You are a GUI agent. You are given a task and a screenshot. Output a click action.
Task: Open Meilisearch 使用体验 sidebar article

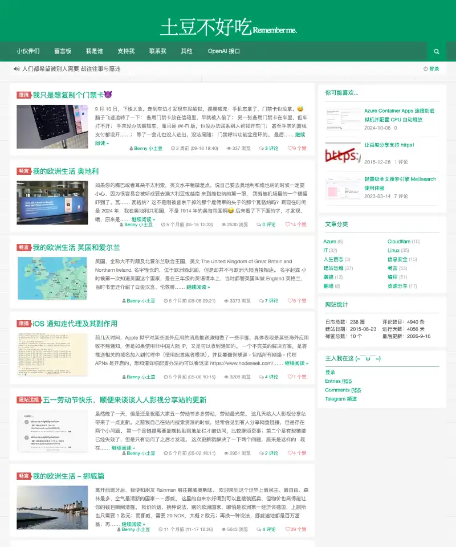[x=400, y=183]
